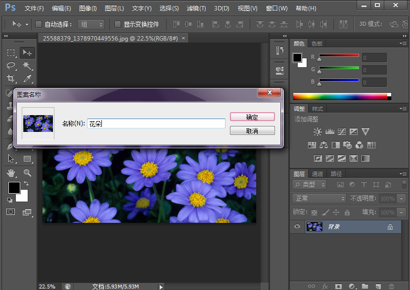Switch to the 色板 tab
This screenshot has height=290, width=410.
317,43
